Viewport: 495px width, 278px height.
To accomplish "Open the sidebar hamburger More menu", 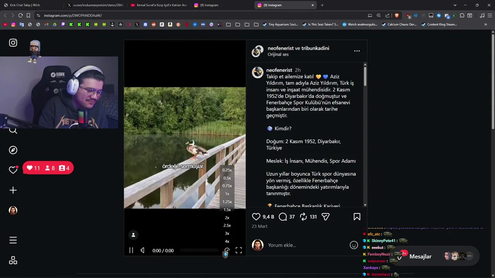I will tap(13, 240).
